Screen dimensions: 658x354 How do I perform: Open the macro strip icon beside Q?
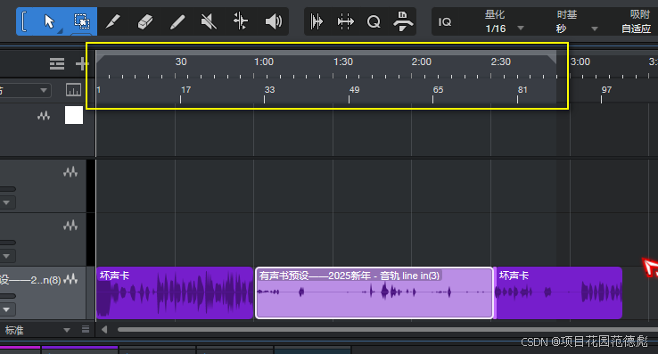402,21
